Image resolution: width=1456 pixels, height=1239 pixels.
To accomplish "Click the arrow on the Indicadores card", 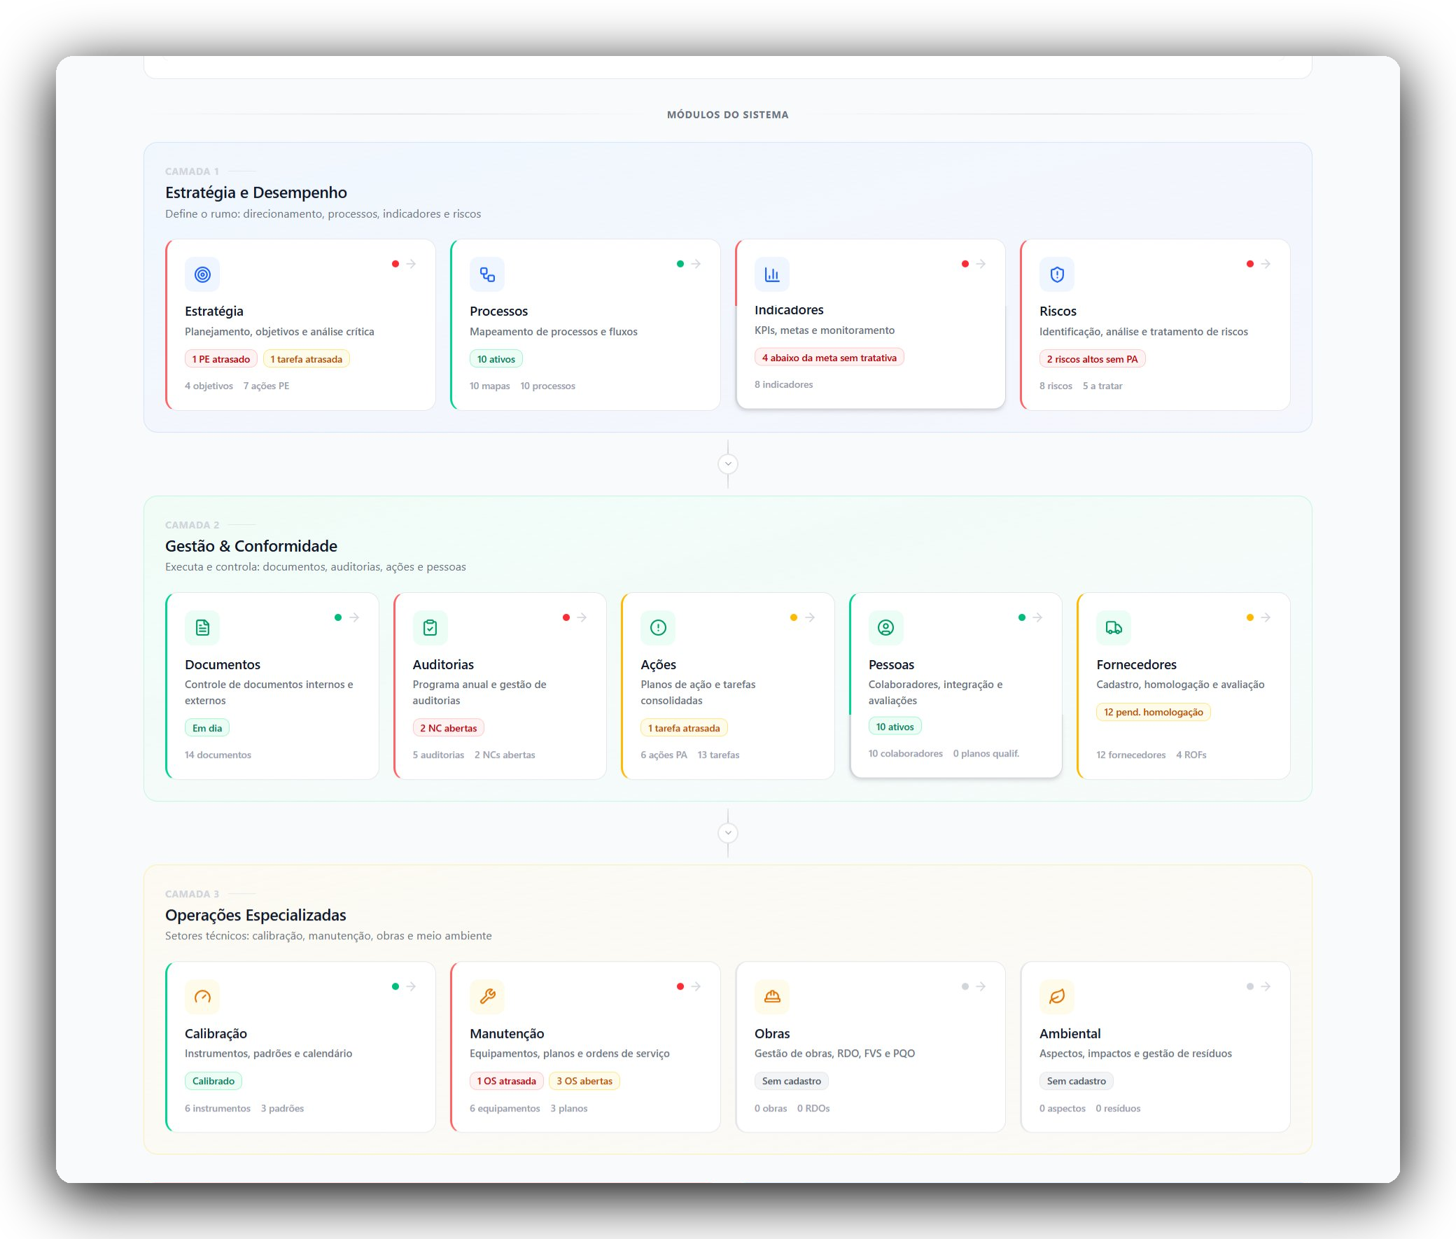I will (x=981, y=264).
